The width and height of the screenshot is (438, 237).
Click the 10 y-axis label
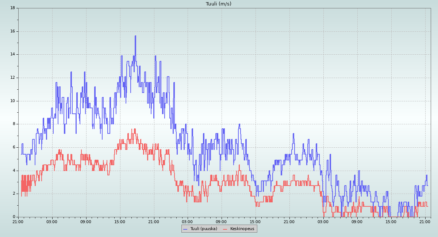(x=12, y=101)
